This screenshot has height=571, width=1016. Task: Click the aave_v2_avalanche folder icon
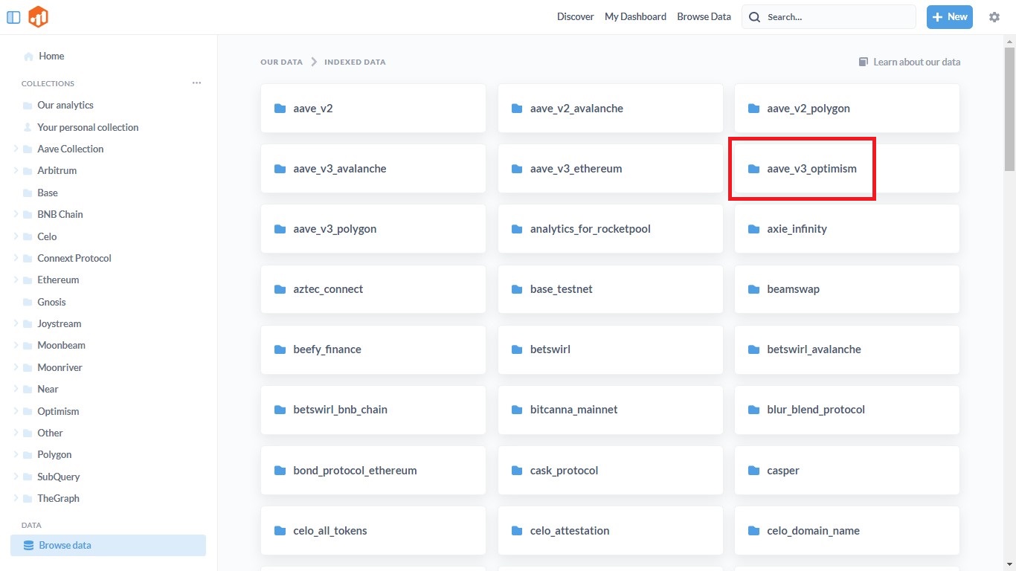point(517,109)
